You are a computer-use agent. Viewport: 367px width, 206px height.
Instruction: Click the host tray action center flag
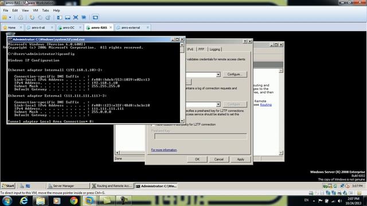pyautogui.click(x=320, y=201)
